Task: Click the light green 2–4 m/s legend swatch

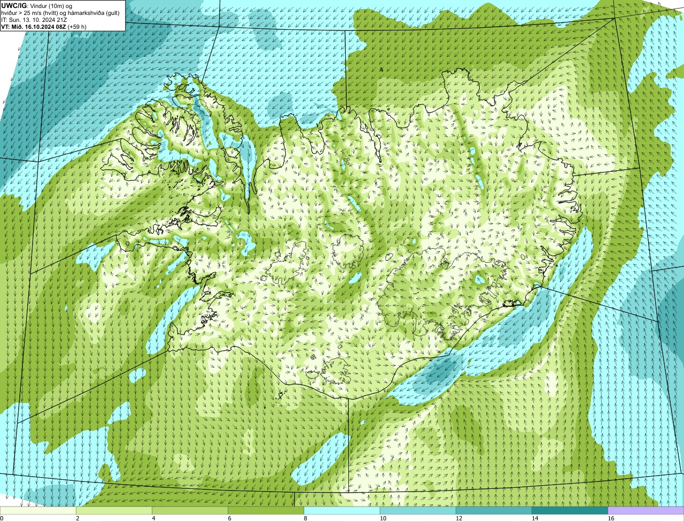Action: (x=114, y=511)
